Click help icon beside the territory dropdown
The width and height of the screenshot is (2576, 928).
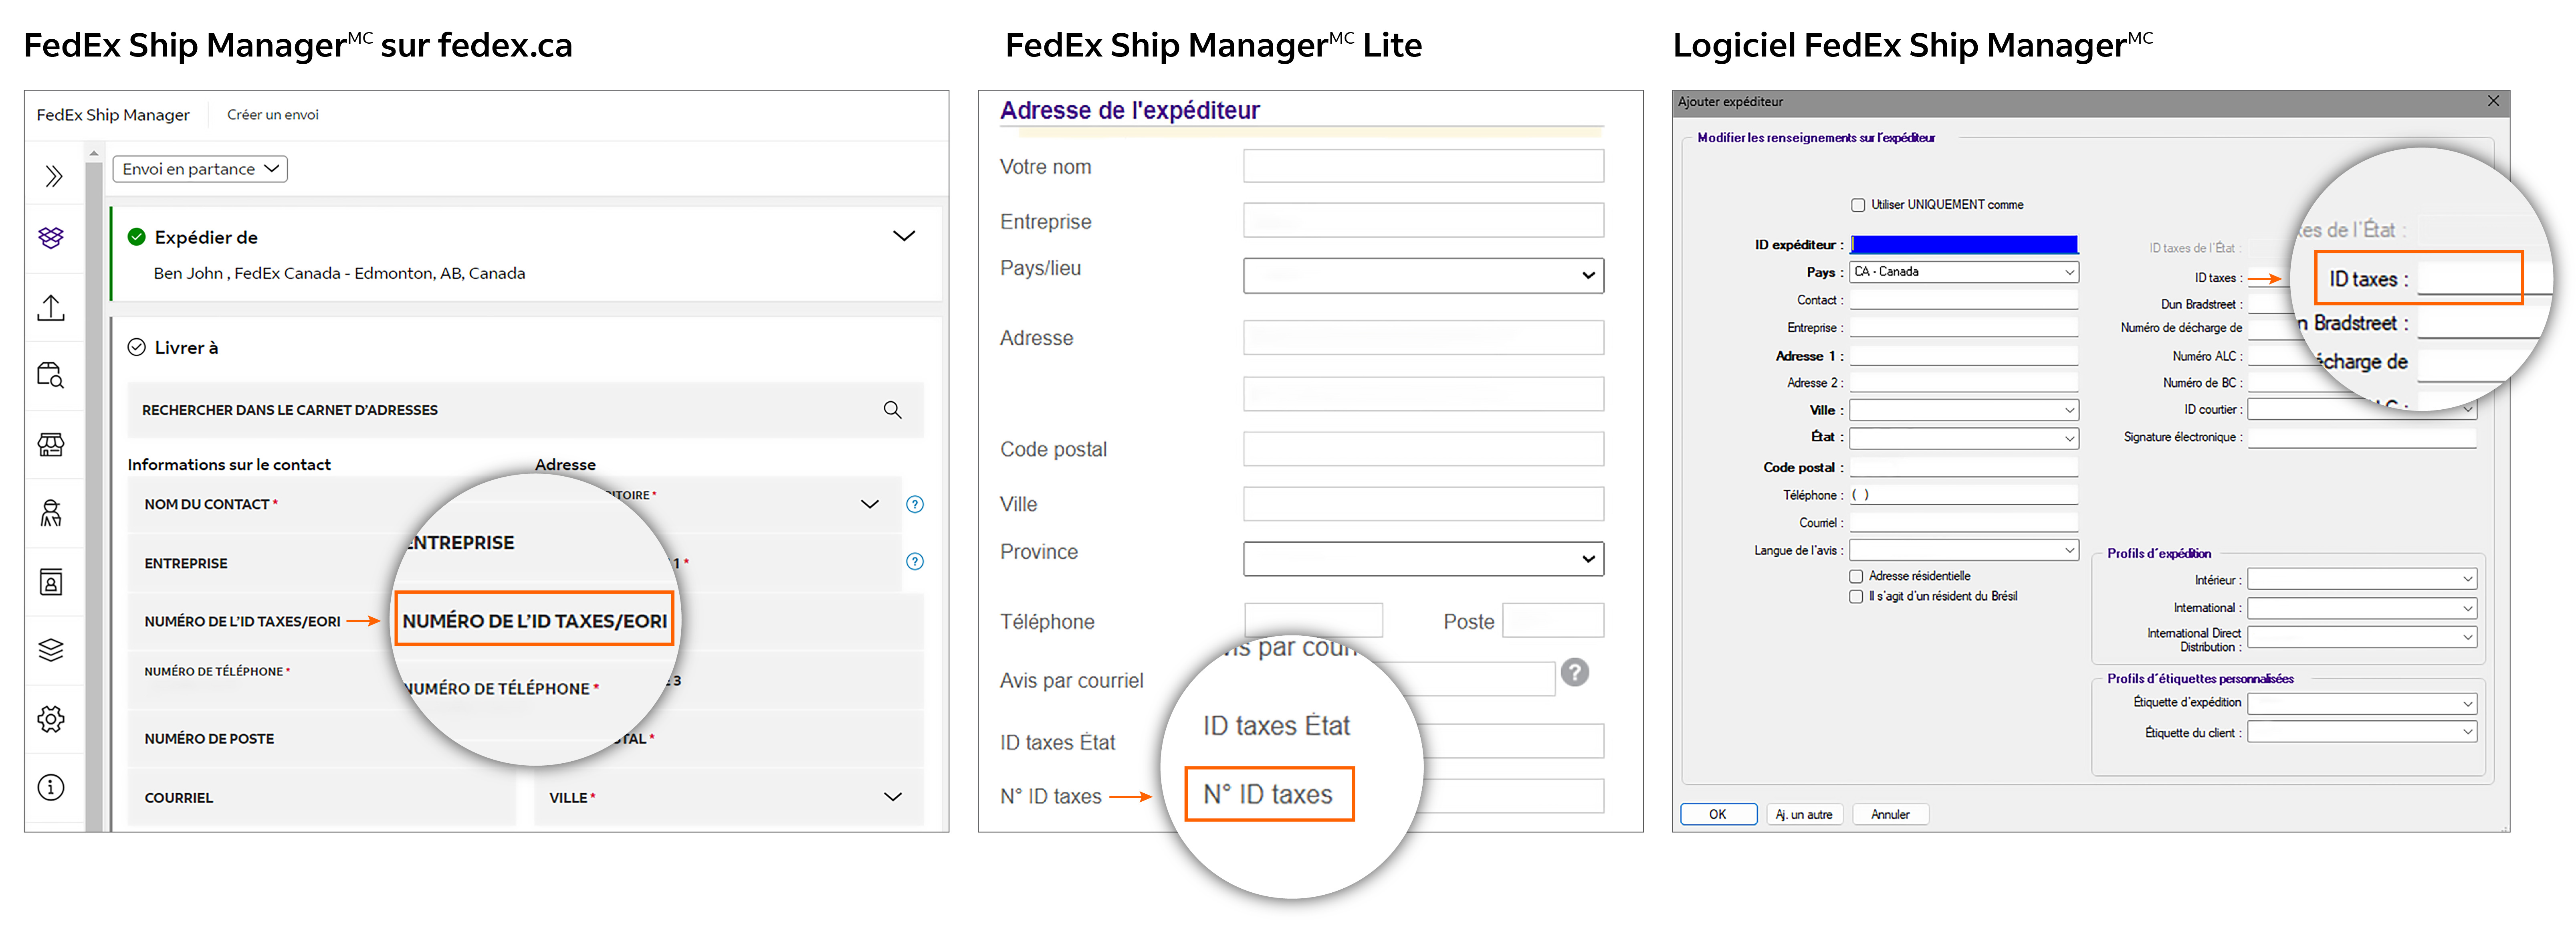click(915, 504)
